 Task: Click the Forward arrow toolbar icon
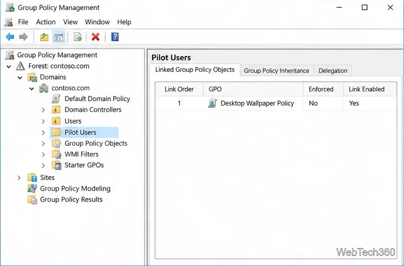(23, 37)
